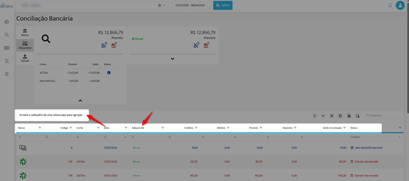Expand the Sicredi card with down chevron
Image resolution: width=409 pixels, height=181 pixels.
click(172, 59)
